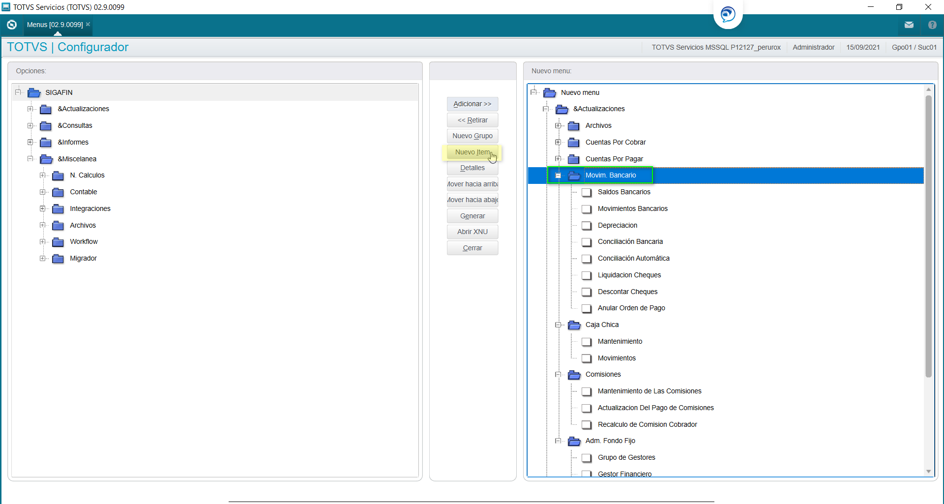Expand the &Consultas tree node
The image size is (944, 504).
tap(30, 125)
